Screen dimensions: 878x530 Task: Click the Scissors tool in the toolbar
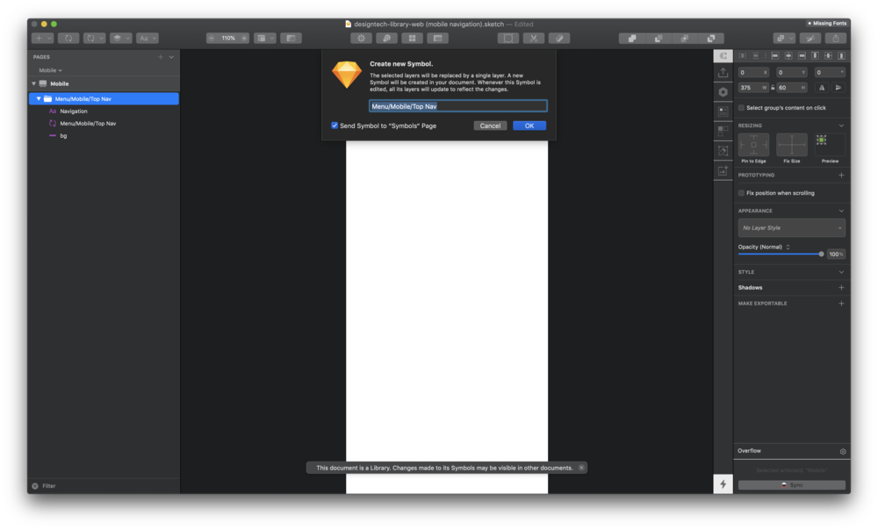click(x=533, y=38)
